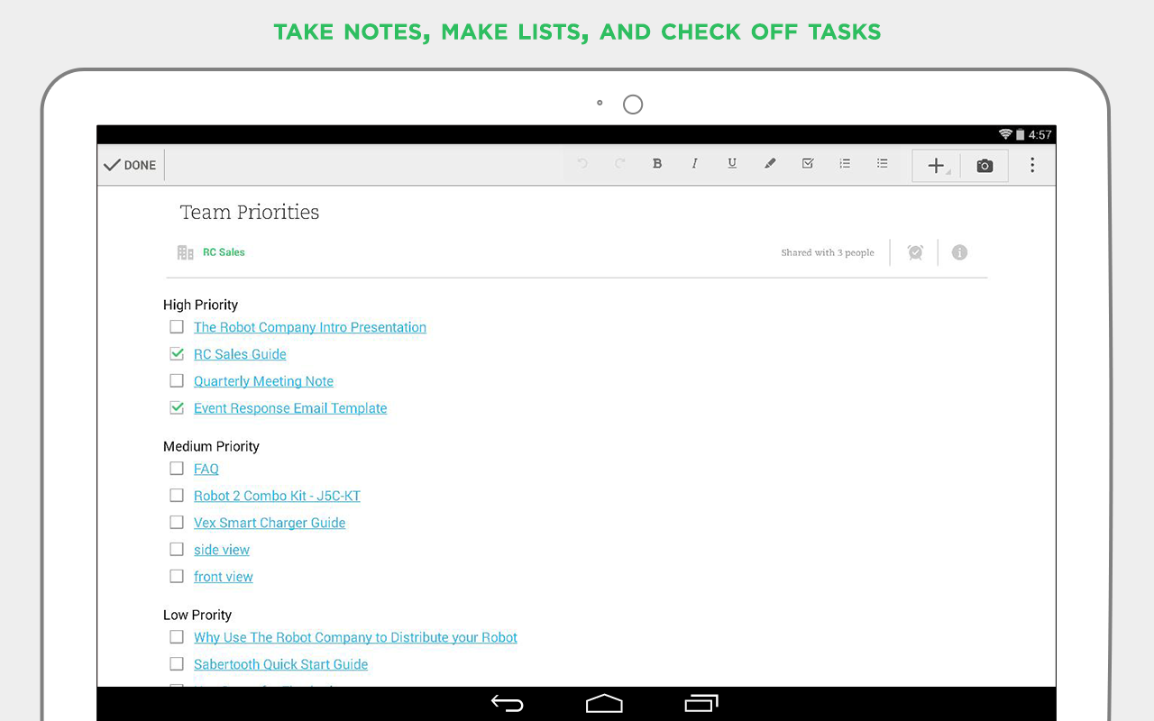Open the camera to attach a photo
The height and width of the screenshot is (721, 1154).
tap(985, 166)
